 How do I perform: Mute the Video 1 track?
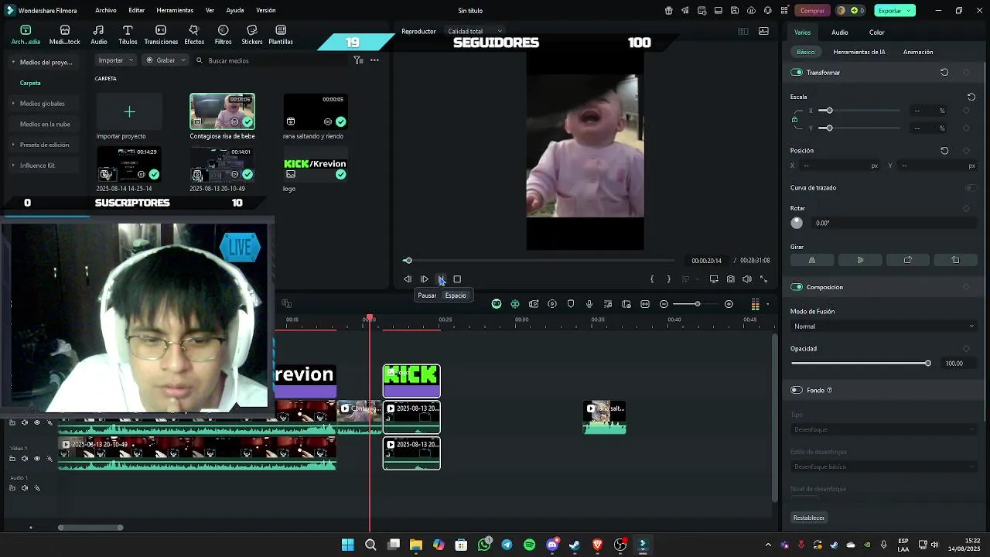click(x=25, y=459)
